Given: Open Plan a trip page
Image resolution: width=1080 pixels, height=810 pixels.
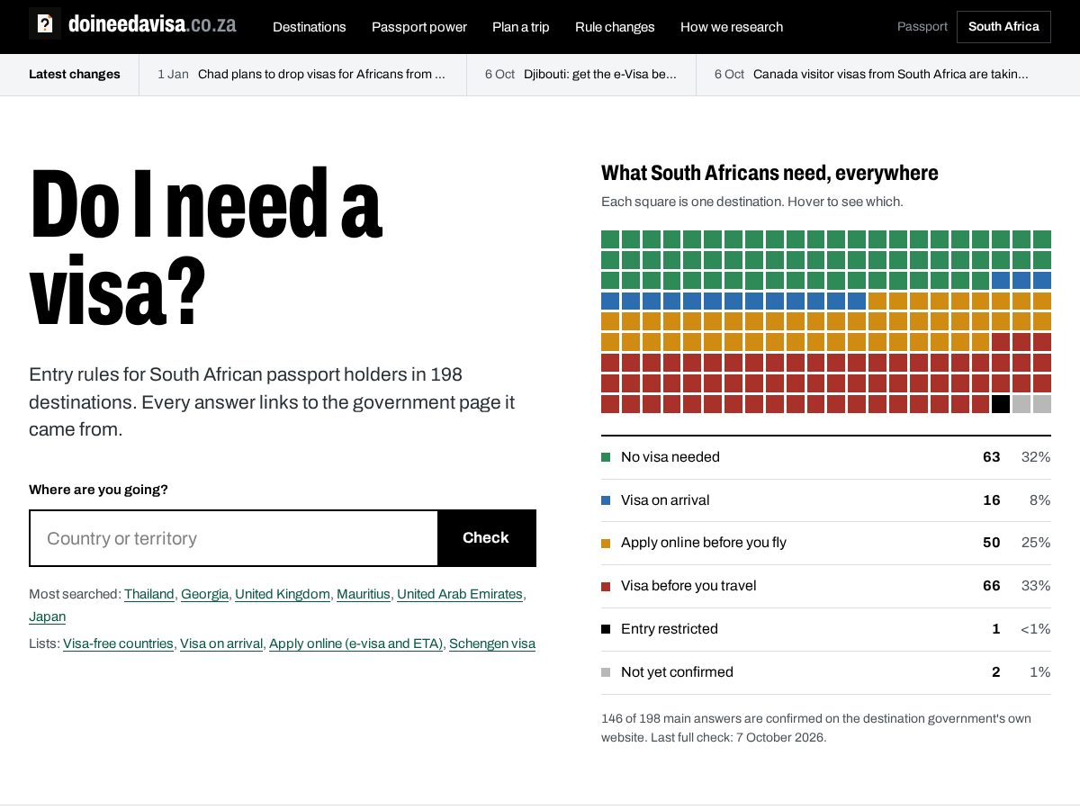Looking at the screenshot, I should 521,27.
